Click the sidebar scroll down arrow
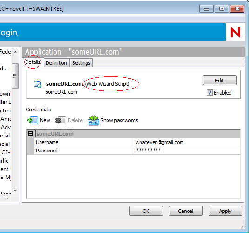Image resolution: width=249 pixels, height=233 pixels. click(x=15, y=191)
